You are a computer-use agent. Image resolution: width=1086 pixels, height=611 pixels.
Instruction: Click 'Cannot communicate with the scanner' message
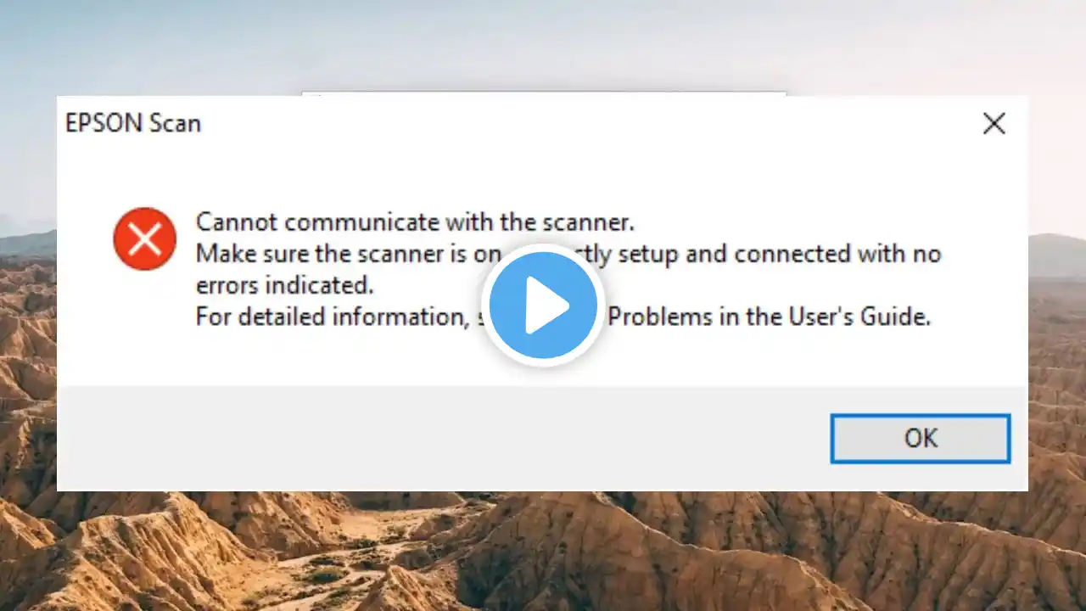tap(415, 222)
